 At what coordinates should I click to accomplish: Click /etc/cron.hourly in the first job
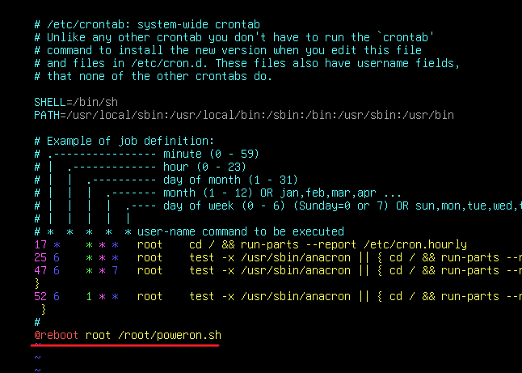point(415,244)
